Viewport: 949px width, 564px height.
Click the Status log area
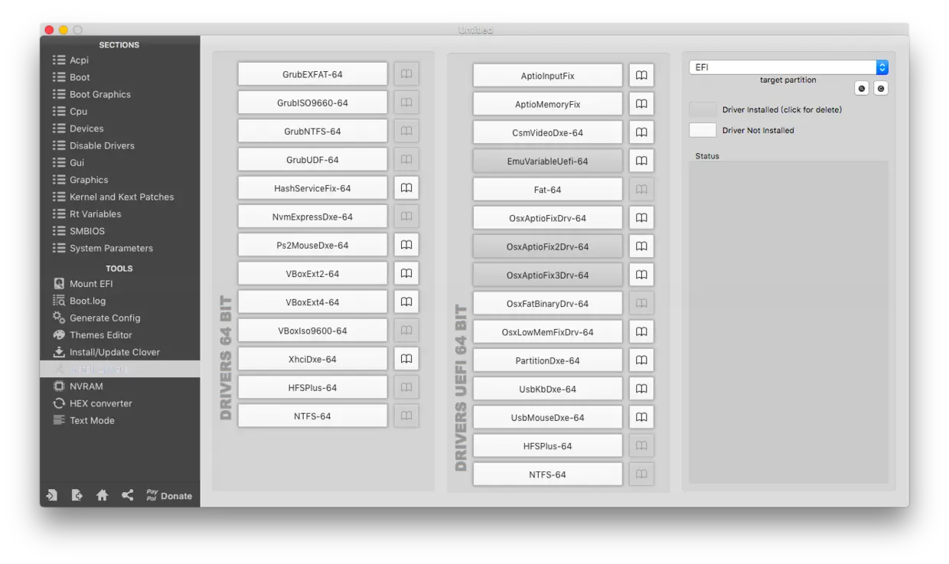788,322
